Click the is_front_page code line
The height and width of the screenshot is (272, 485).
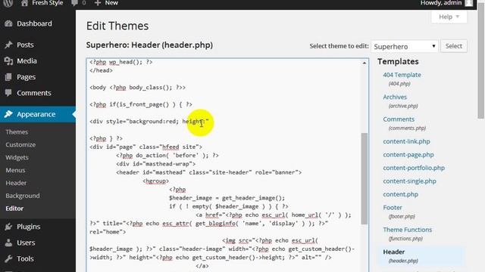[141, 104]
